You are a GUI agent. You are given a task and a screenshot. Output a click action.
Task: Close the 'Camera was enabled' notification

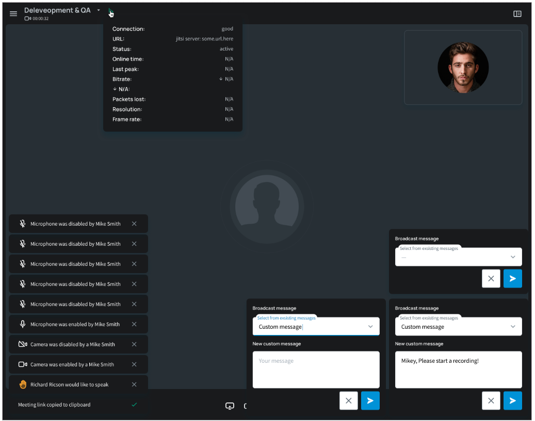pos(134,364)
